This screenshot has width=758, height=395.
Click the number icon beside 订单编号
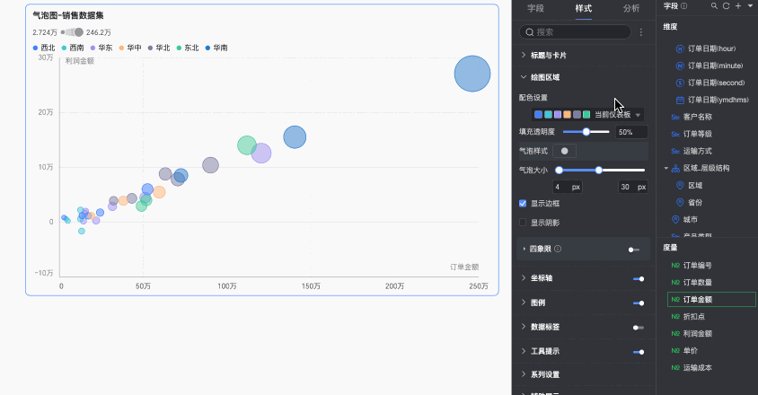click(x=675, y=266)
